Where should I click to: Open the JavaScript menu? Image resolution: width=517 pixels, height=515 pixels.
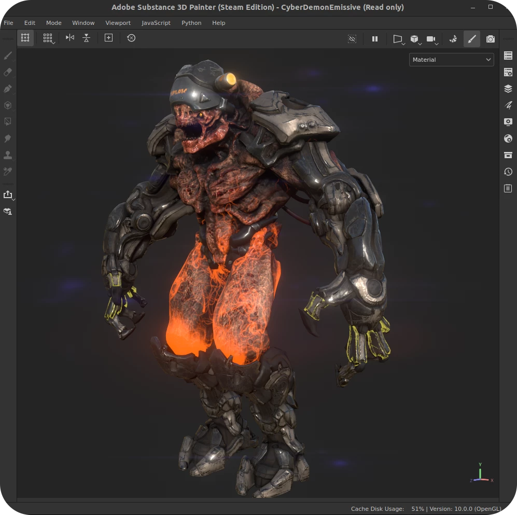(156, 23)
